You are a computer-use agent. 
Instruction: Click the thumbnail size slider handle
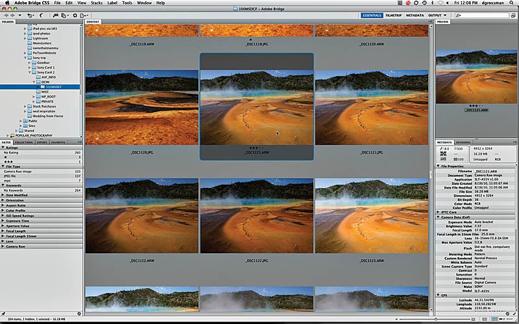(x=436, y=319)
